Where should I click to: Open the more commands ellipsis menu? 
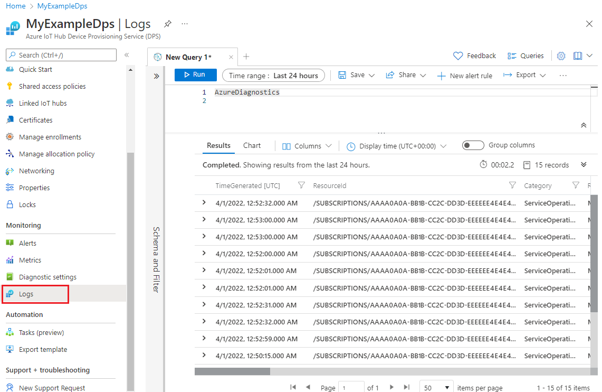pos(562,75)
